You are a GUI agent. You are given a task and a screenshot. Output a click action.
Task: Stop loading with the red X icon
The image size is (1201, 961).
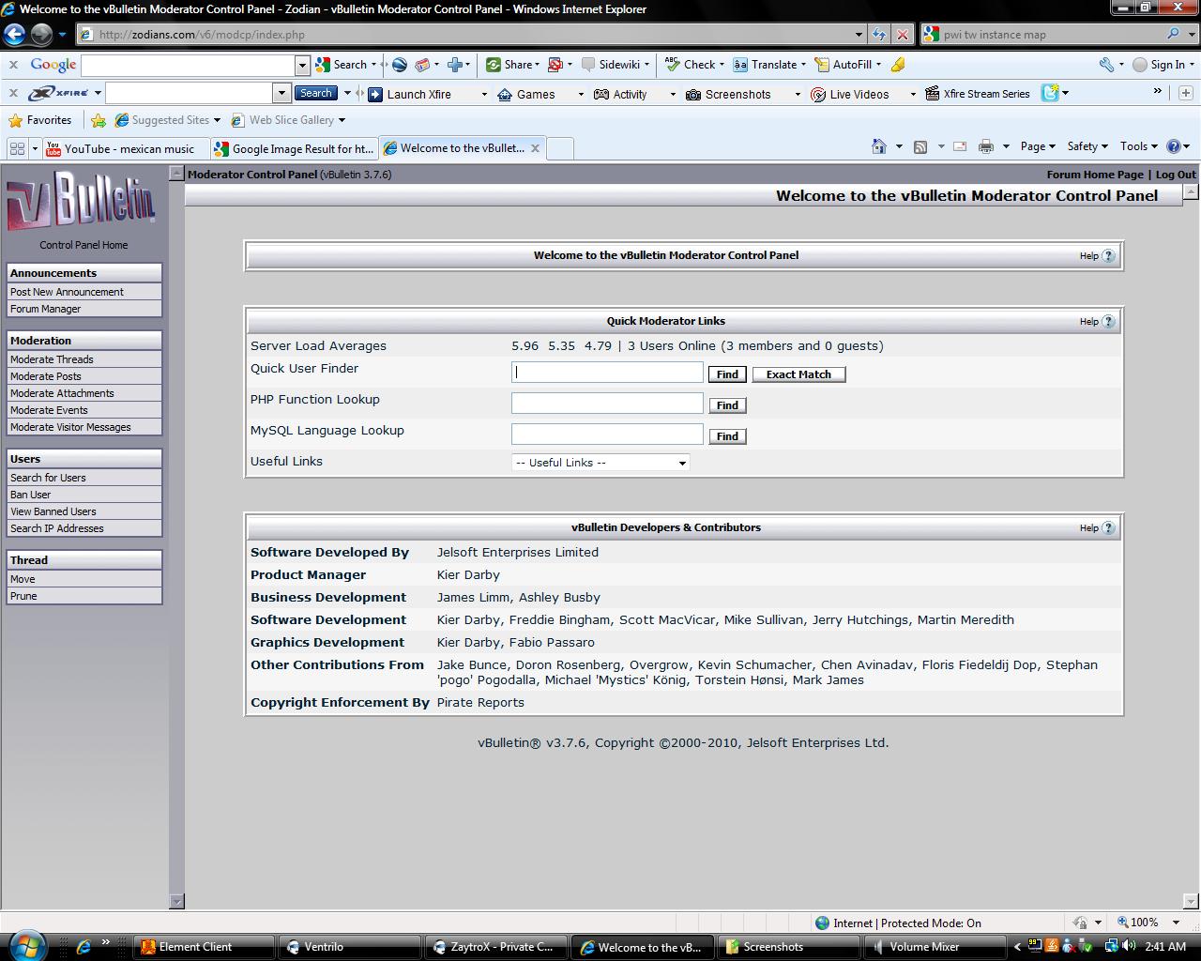(902, 35)
